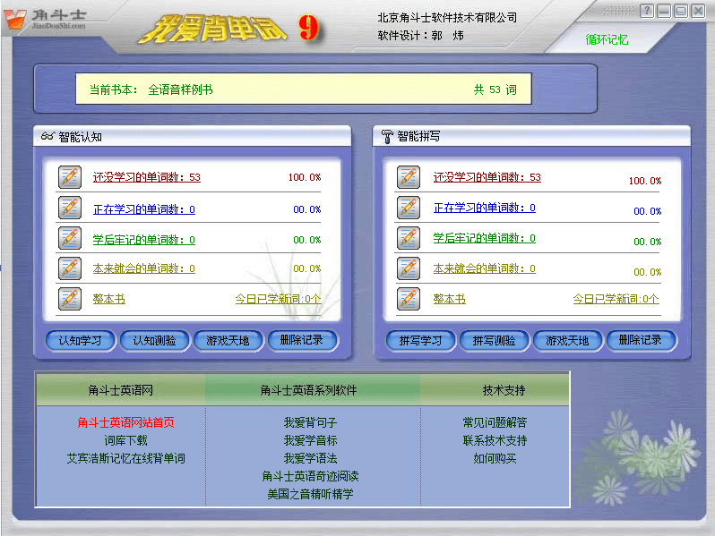
Task: Click pencil icon beside 还没学习的单词数 in 智能认知
Action: coord(70,177)
